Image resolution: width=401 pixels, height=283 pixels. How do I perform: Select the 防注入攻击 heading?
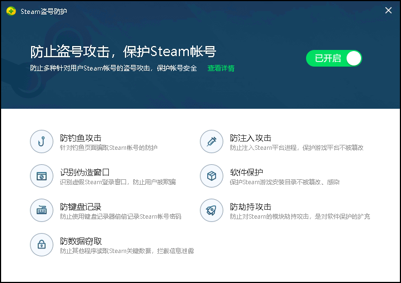(x=250, y=138)
